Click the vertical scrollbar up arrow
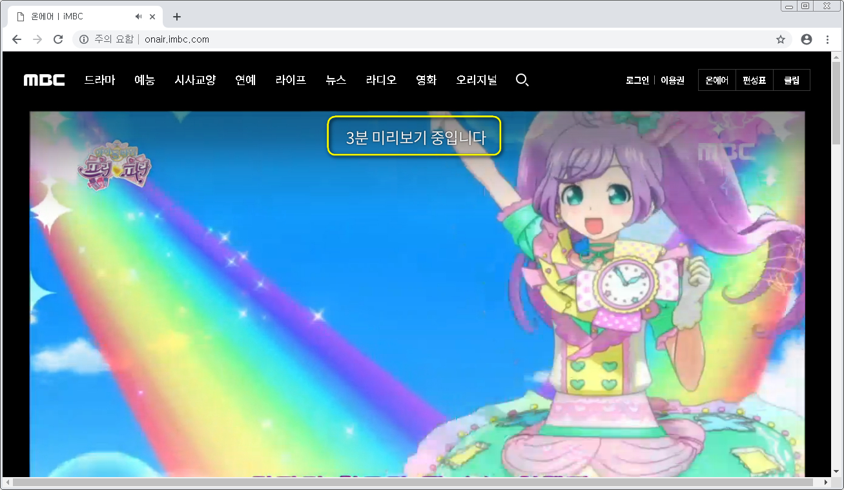844x490 pixels. 836,57
